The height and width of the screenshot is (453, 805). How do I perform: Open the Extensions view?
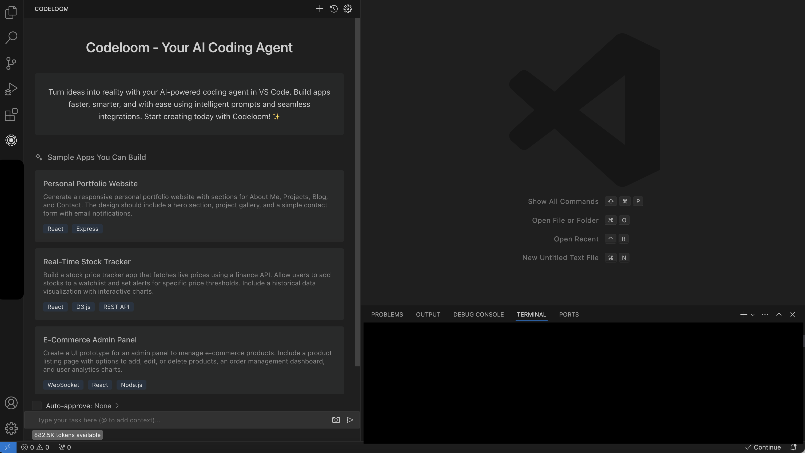pos(11,115)
